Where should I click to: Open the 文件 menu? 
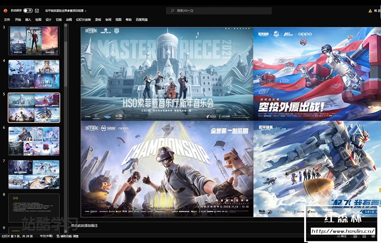click(x=7, y=20)
